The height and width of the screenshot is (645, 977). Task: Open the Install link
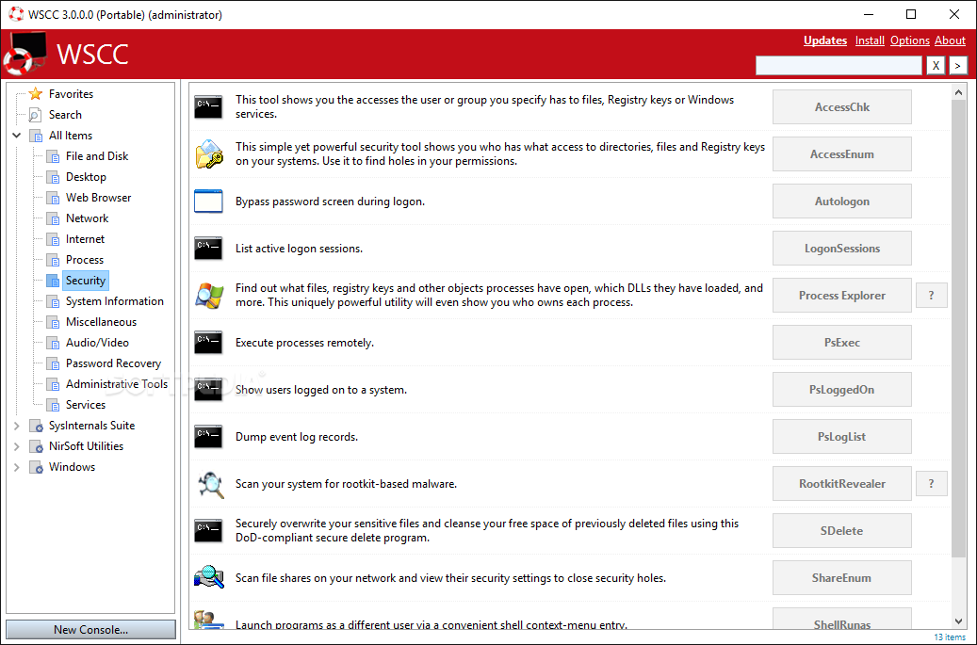tap(870, 40)
